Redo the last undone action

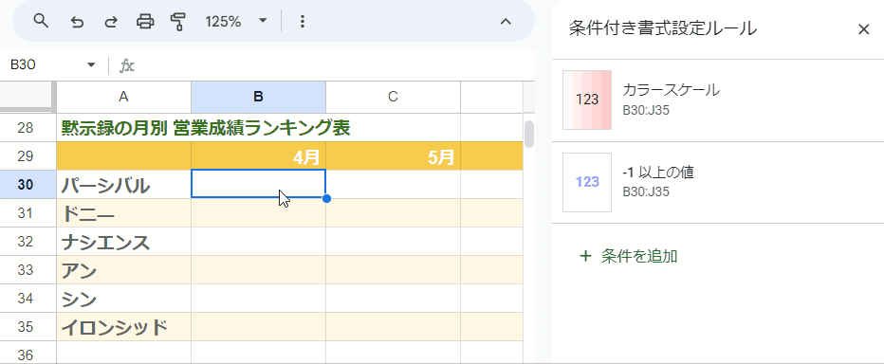(111, 22)
